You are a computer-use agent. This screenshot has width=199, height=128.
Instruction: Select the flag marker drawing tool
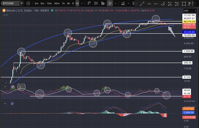190,4
